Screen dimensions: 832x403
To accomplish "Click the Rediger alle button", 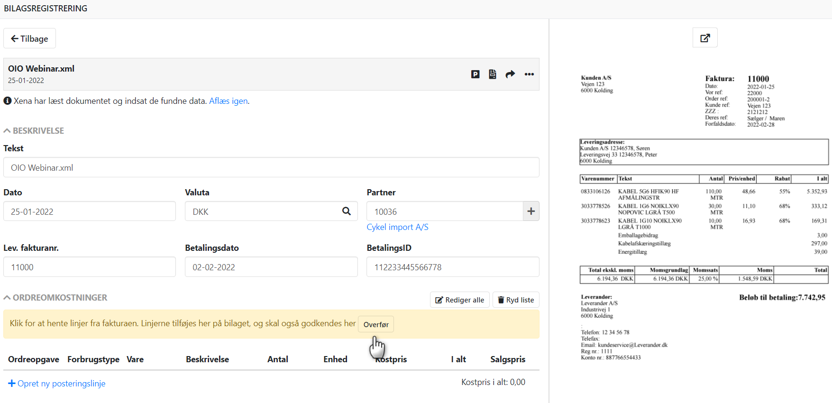I will [459, 300].
